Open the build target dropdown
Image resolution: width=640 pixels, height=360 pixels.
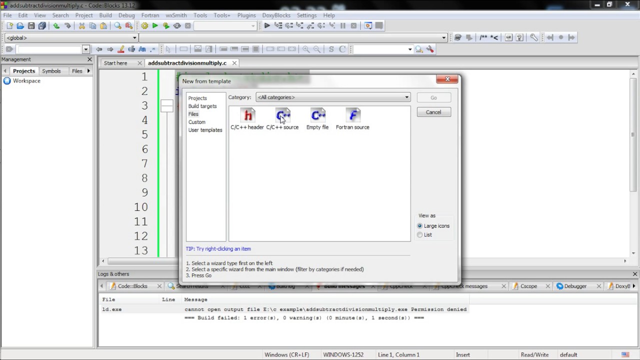(x=225, y=26)
